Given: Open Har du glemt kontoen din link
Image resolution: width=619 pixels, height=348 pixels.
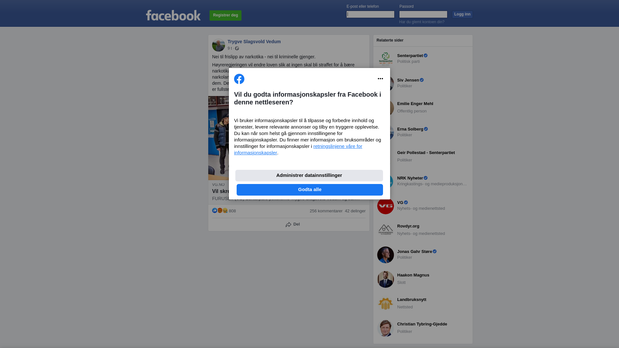Looking at the screenshot, I should 422,22.
